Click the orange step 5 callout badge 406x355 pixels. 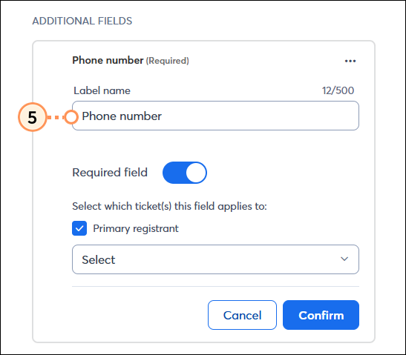click(33, 117)
